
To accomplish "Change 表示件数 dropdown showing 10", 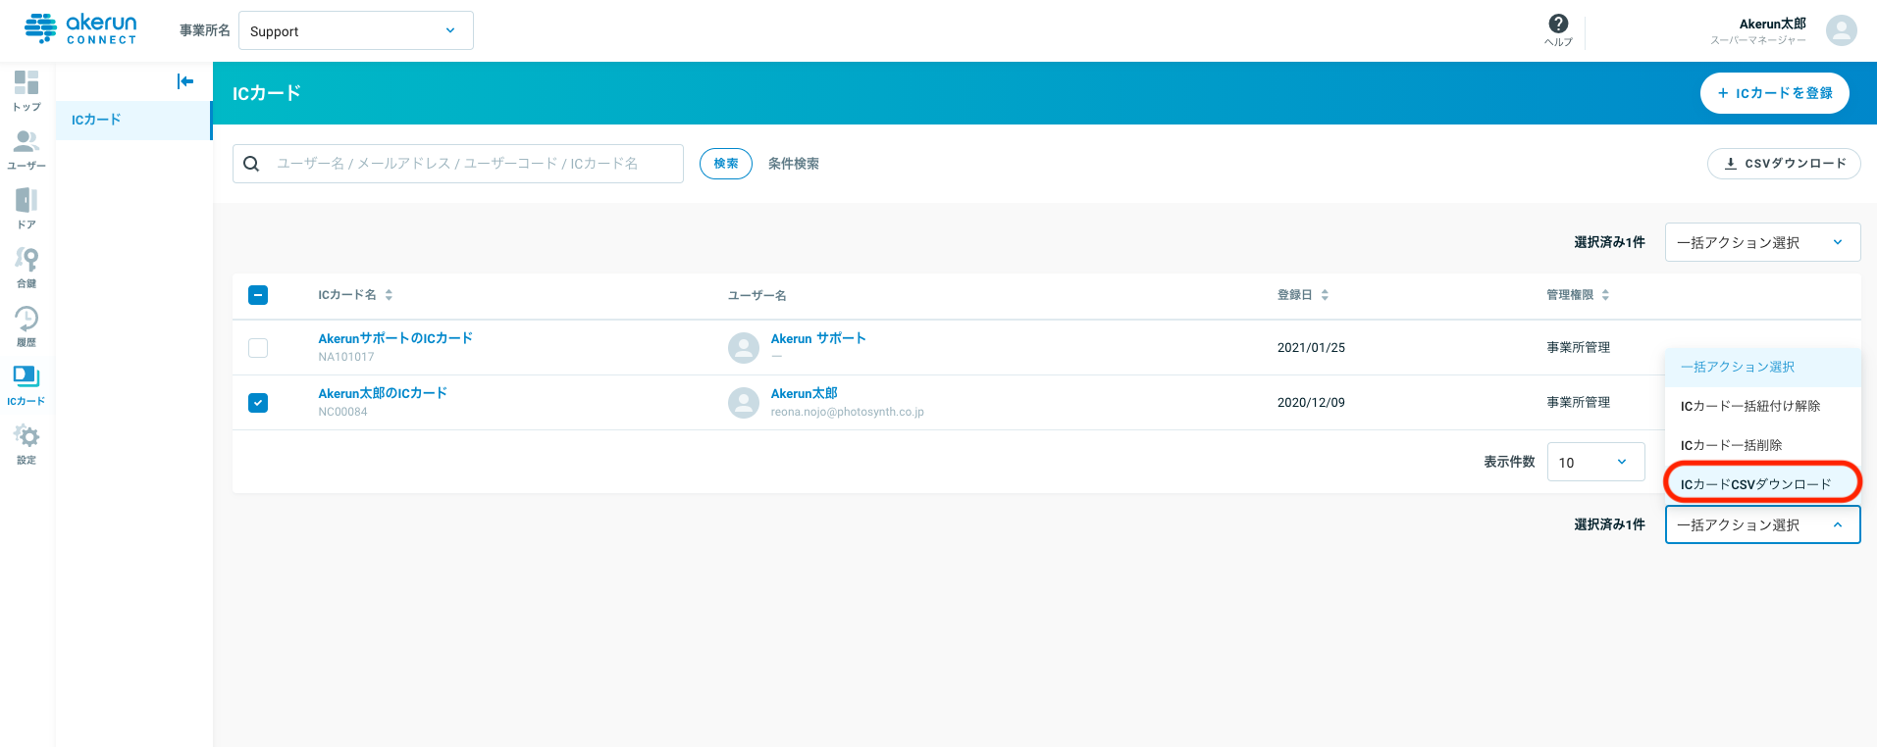I will [1595, 462].
